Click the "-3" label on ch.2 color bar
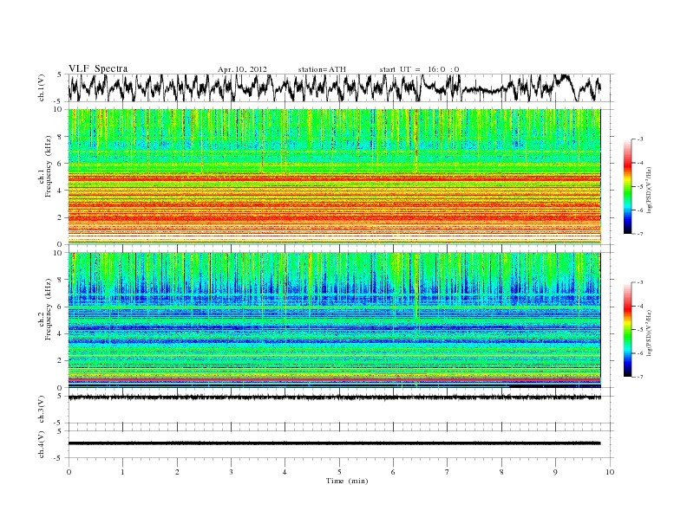This screenshot has height=530, width=687. (640, 282)
